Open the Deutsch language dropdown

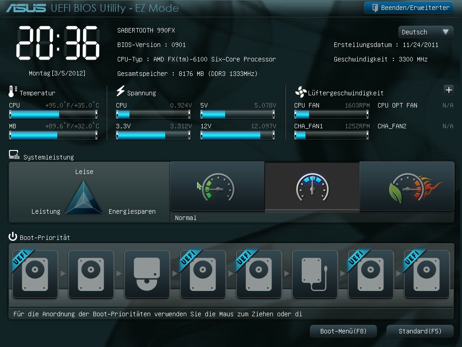426,32
